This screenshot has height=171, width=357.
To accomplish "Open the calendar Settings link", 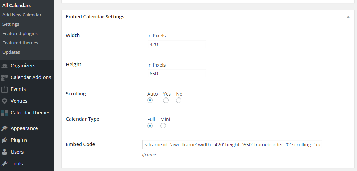I will click(x=11, y=24).
